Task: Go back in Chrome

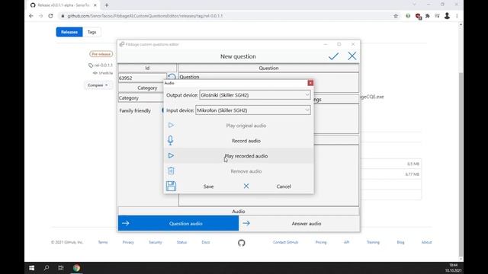Action: pos(31,16)
